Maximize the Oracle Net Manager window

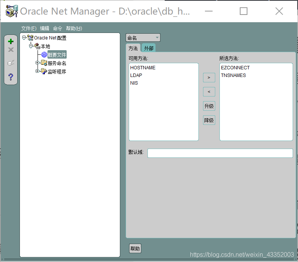[x=244, y=11]
